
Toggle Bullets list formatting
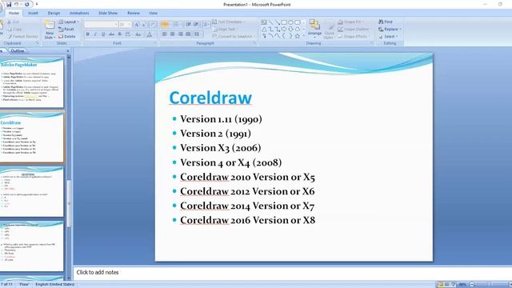point(165,25)
